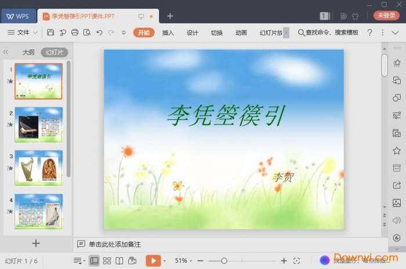Undo the last action

[99, 32]
